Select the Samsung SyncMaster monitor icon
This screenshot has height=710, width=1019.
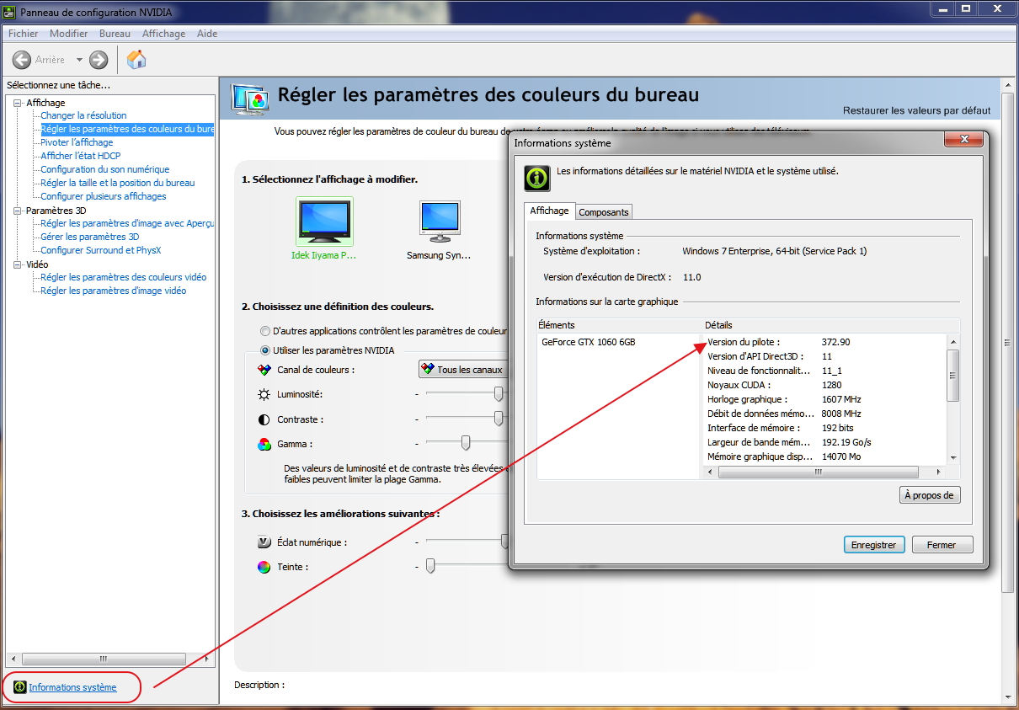click(x=440, y=222)
